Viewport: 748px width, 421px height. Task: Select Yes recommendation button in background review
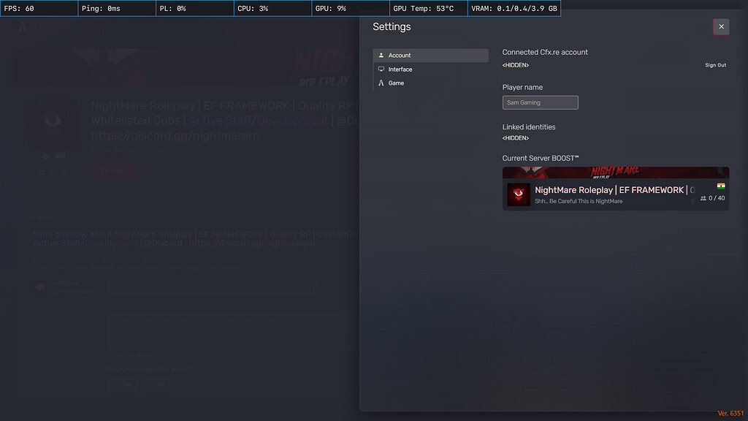pyautogui.click(x=123, y=384)
